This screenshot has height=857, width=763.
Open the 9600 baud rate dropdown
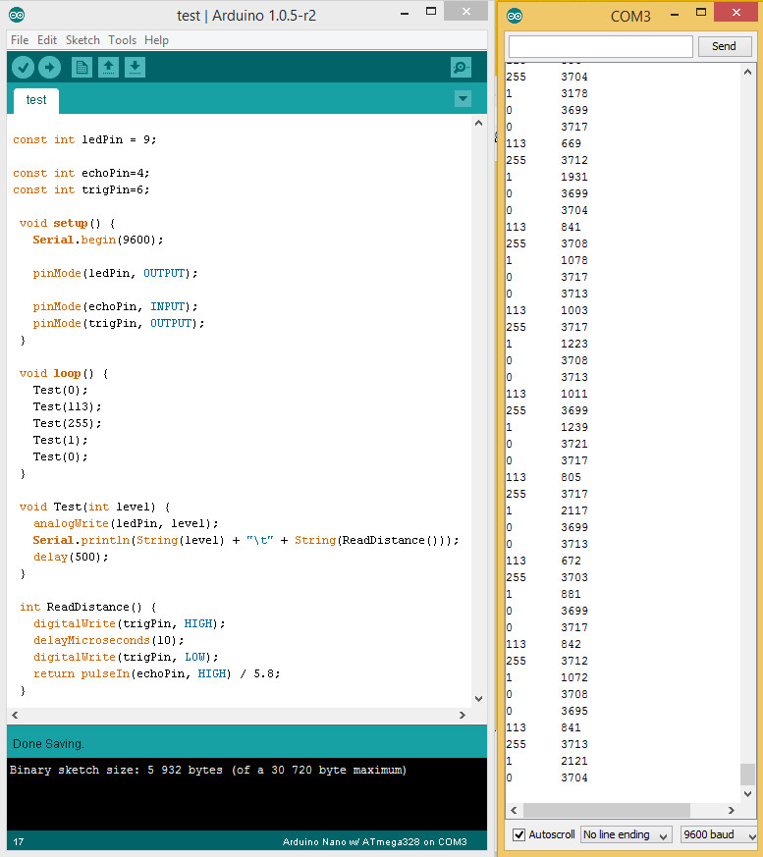pos(718,834)
